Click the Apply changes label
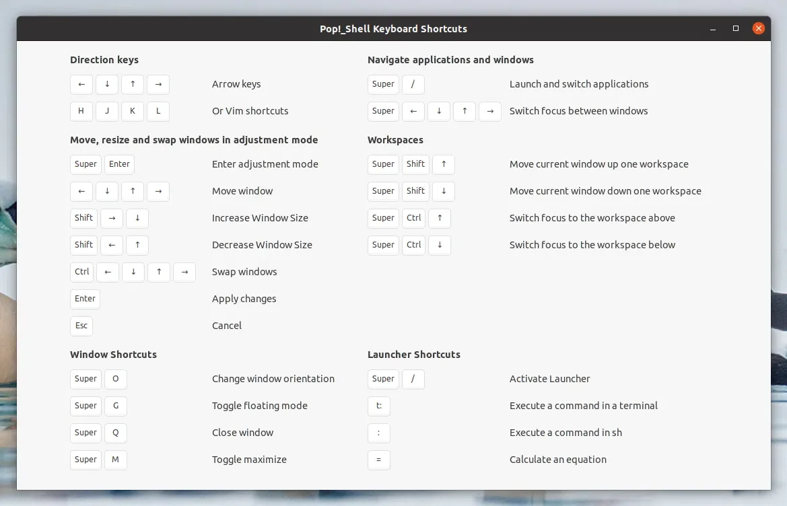 [244, 299]
